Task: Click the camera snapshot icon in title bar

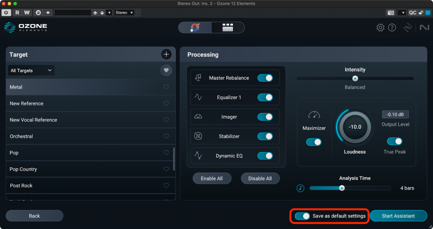Action: coord(391,13)
